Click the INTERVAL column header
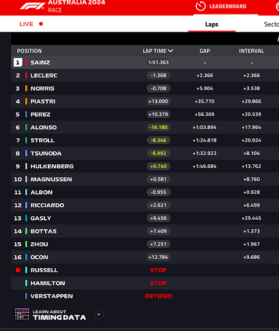Screen dimensions: 279x331 [x=251, y=51]
